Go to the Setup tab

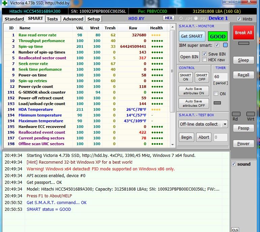click(x=94, y=19)
